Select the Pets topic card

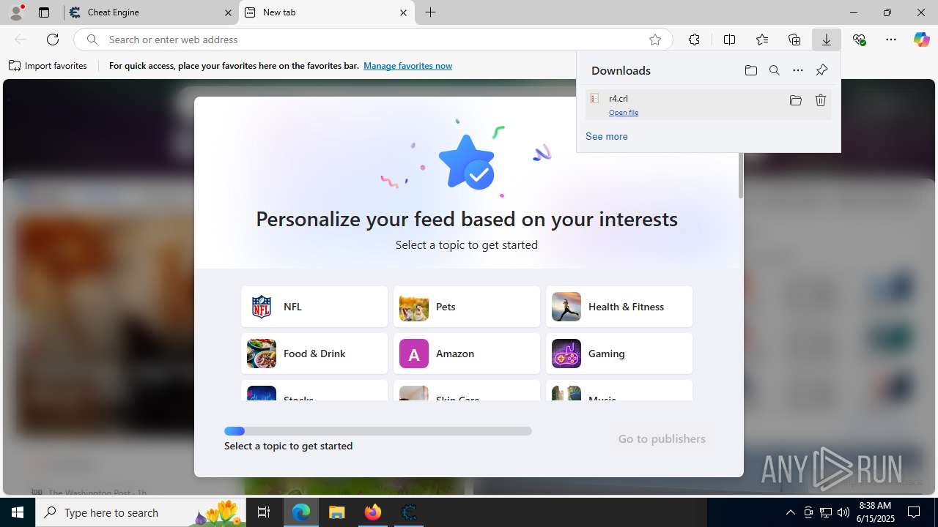(x=467, y=307)
